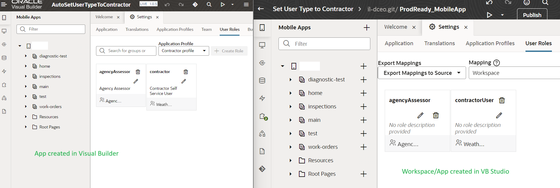The image size is (560, 188).
Task: Click the Mapping help question mark icon
Action: (497, 63)
